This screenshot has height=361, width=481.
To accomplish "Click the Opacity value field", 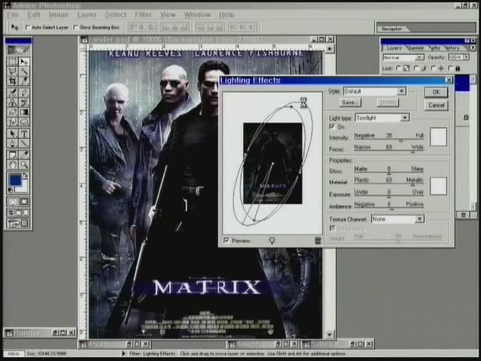I will [456, 57].
